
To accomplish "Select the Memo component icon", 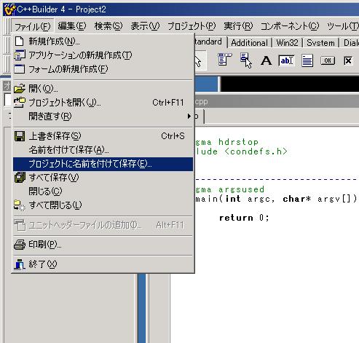I will (307, 60).
